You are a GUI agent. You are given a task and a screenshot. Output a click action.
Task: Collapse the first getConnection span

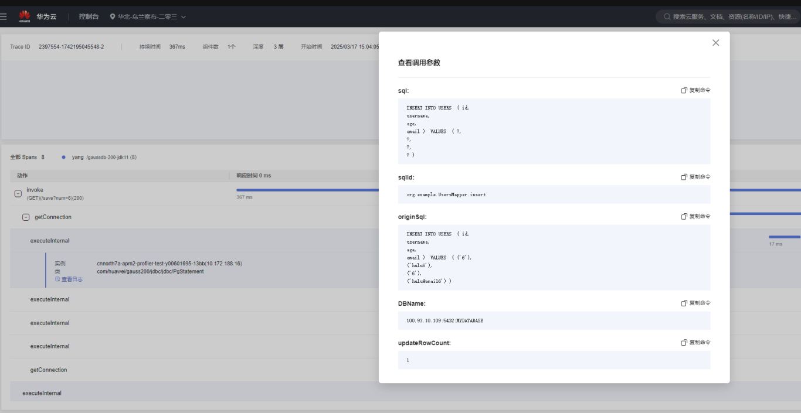click(26, 217)
